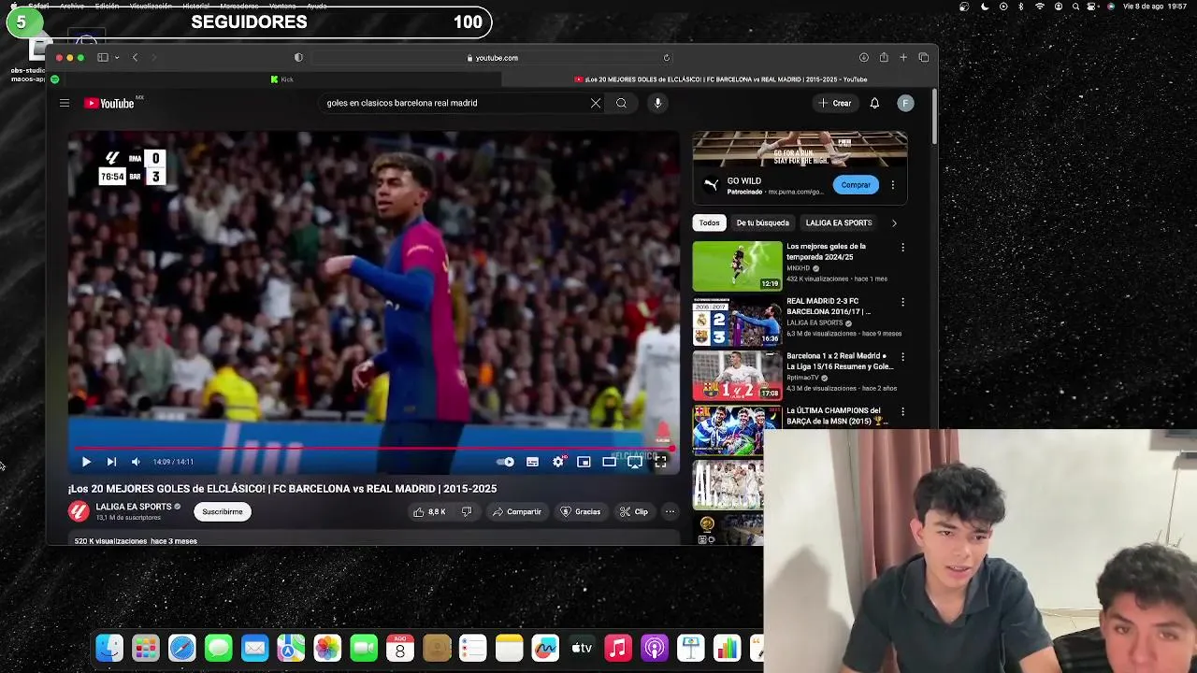Select the LALIGA EA SPORTS chip
The image size is (1197, 673).
click(839, 222)
